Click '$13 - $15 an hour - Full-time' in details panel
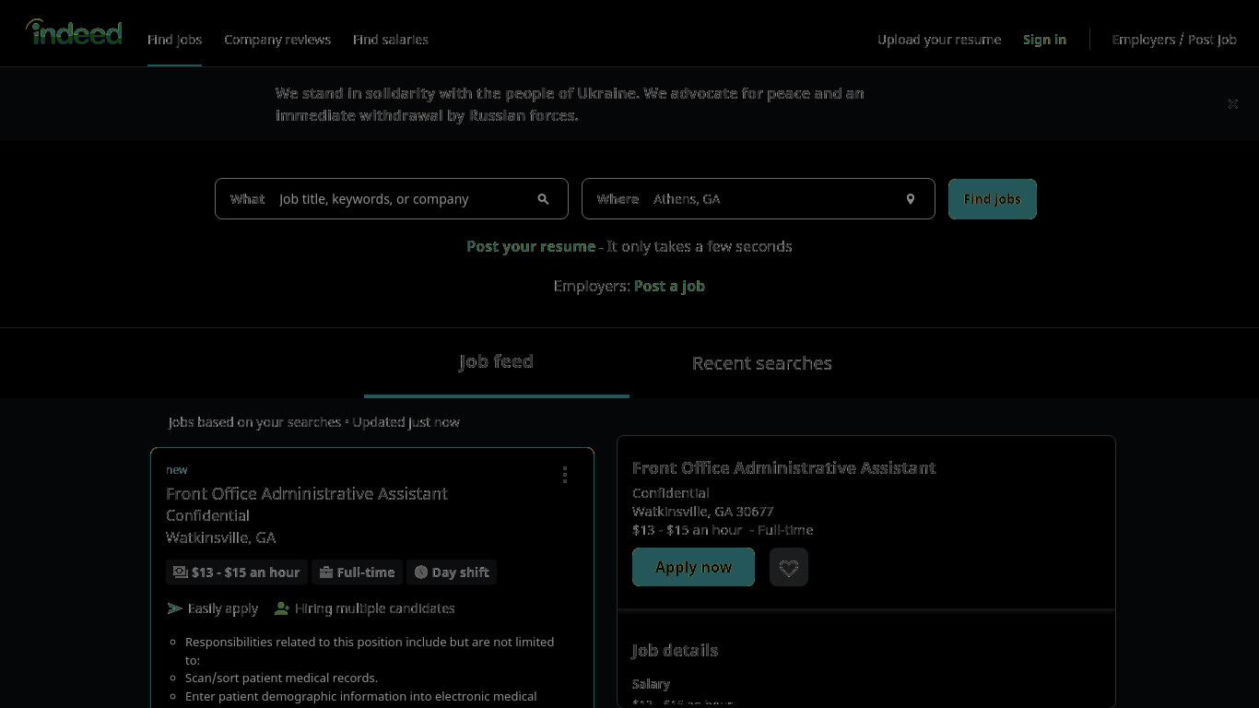1259x708 pixels. 723,530
